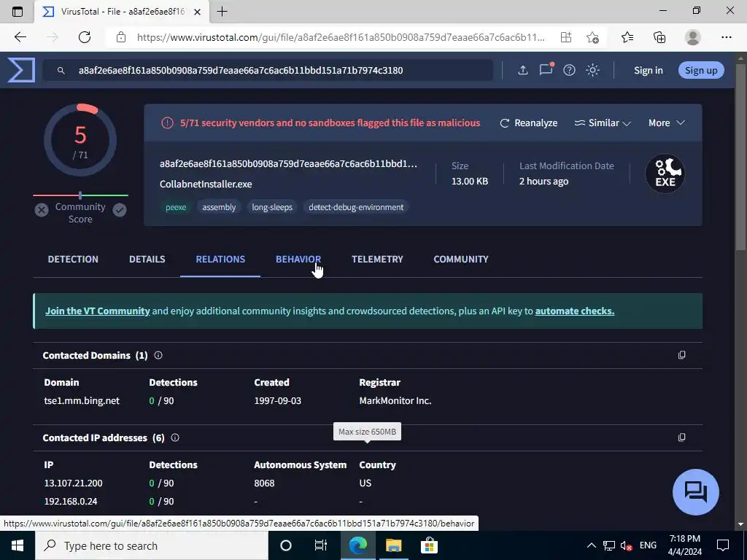Screen dimensions: 747x560
Task: Click the Contacted IP addresses info icon
Action: click(x=175, y=437)
